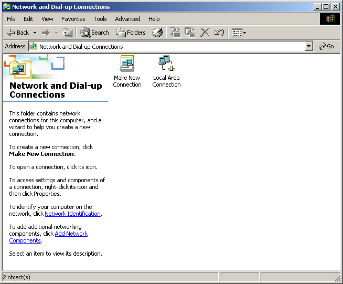Screen dimensions: 343x284
Task: Open the Favorites menu
Action: point(73,19)
